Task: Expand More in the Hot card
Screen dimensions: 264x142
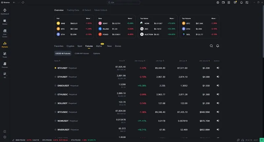Action: click(x=88, y=18)
